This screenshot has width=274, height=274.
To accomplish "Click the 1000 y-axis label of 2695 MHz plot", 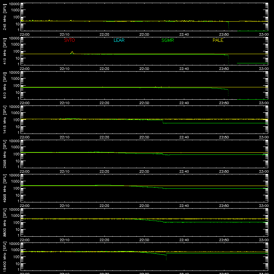I will pyautogui.click(x=15, y=147).
